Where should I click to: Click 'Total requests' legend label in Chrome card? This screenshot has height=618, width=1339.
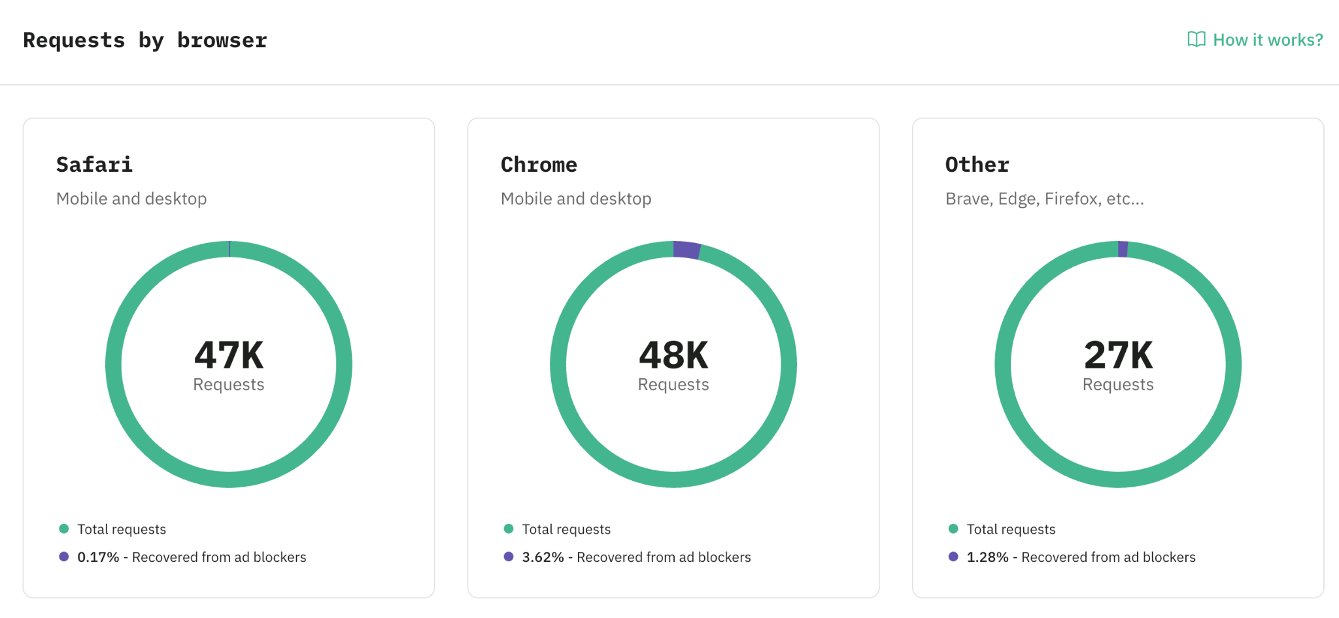click(x=566, y=529)
